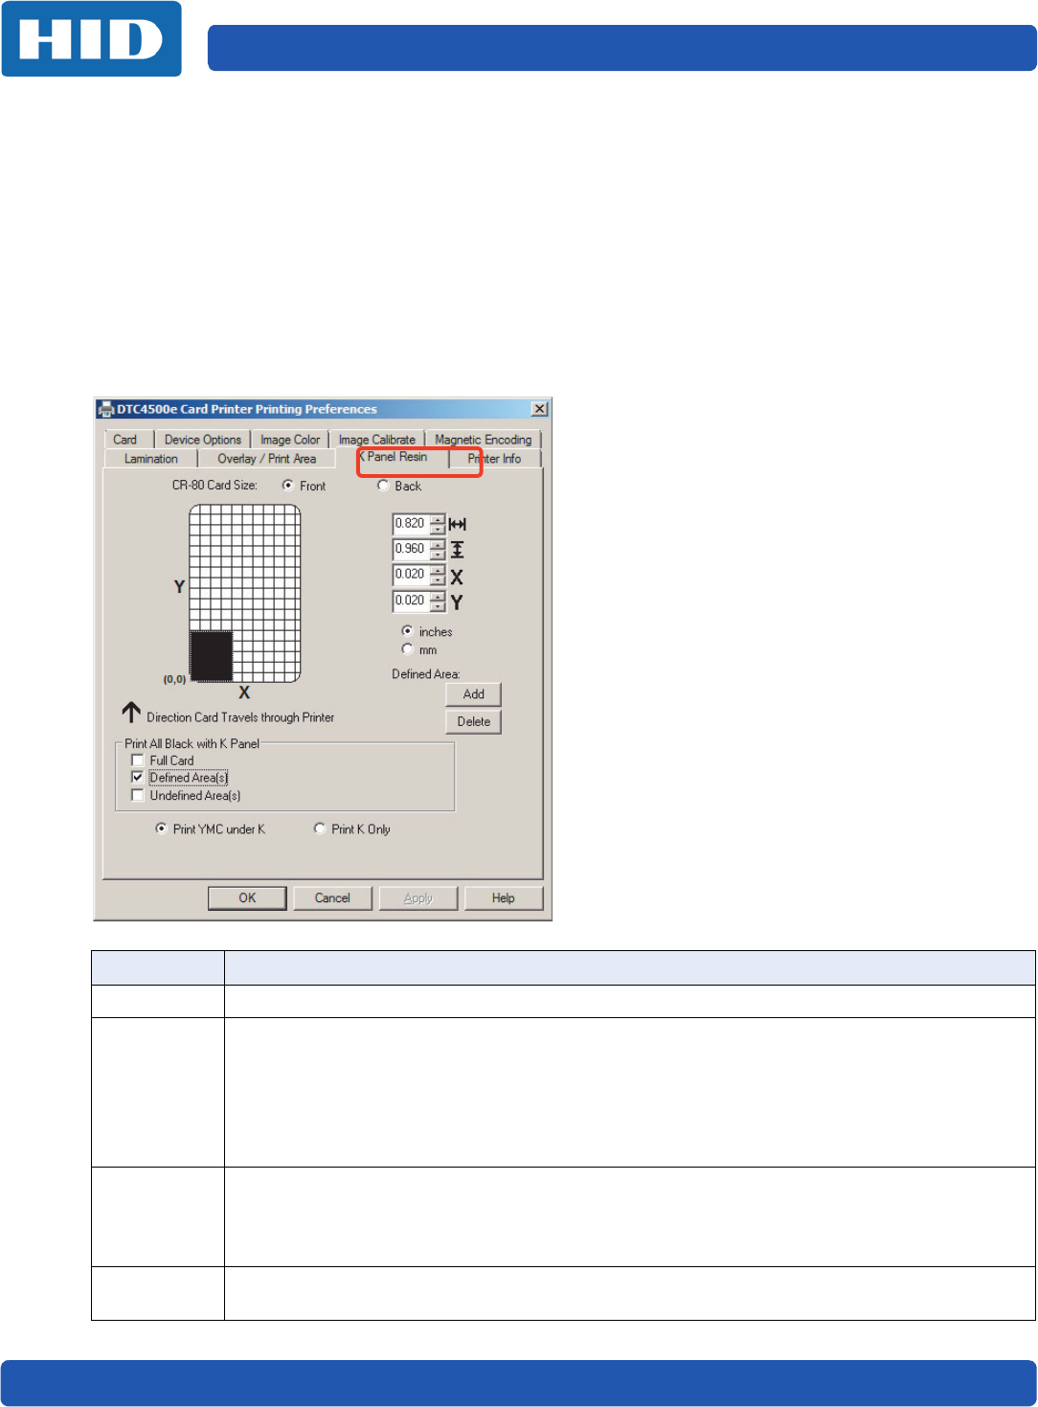This screenshot has width=1038, height=1407.
Task: Click the HID logo
Action: point(92,39)
